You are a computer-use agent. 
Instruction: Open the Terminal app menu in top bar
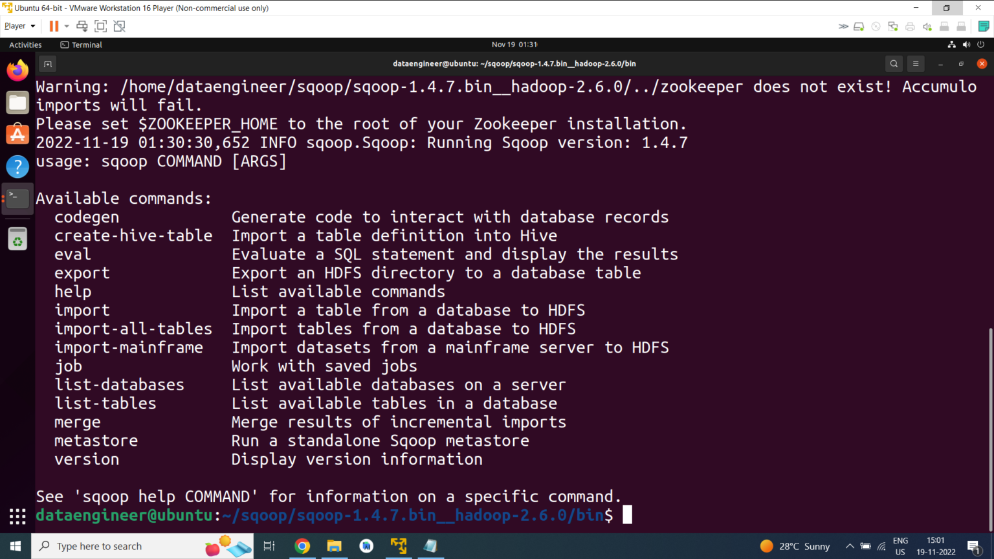pyautogui.click(x=81, y=45)
